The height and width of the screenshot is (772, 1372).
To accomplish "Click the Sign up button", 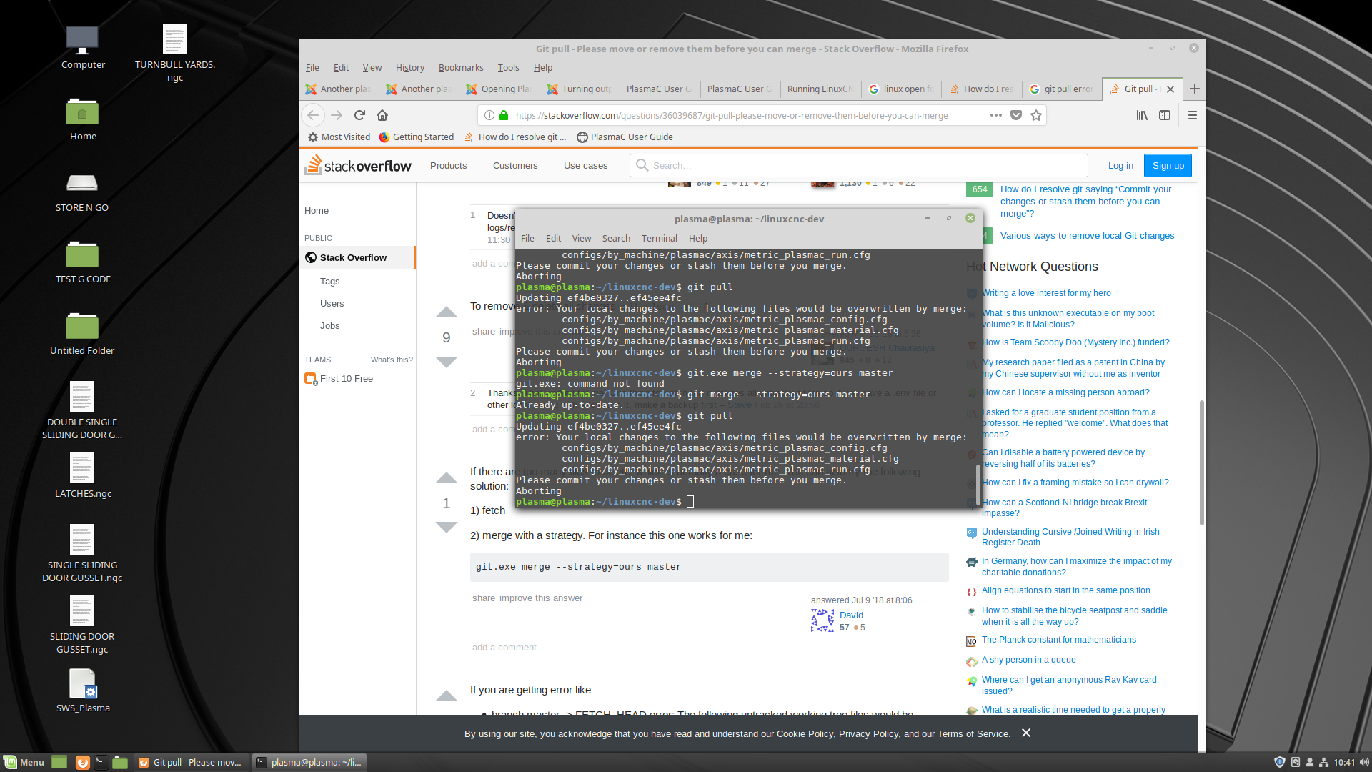I will (x=1168, y=165).
